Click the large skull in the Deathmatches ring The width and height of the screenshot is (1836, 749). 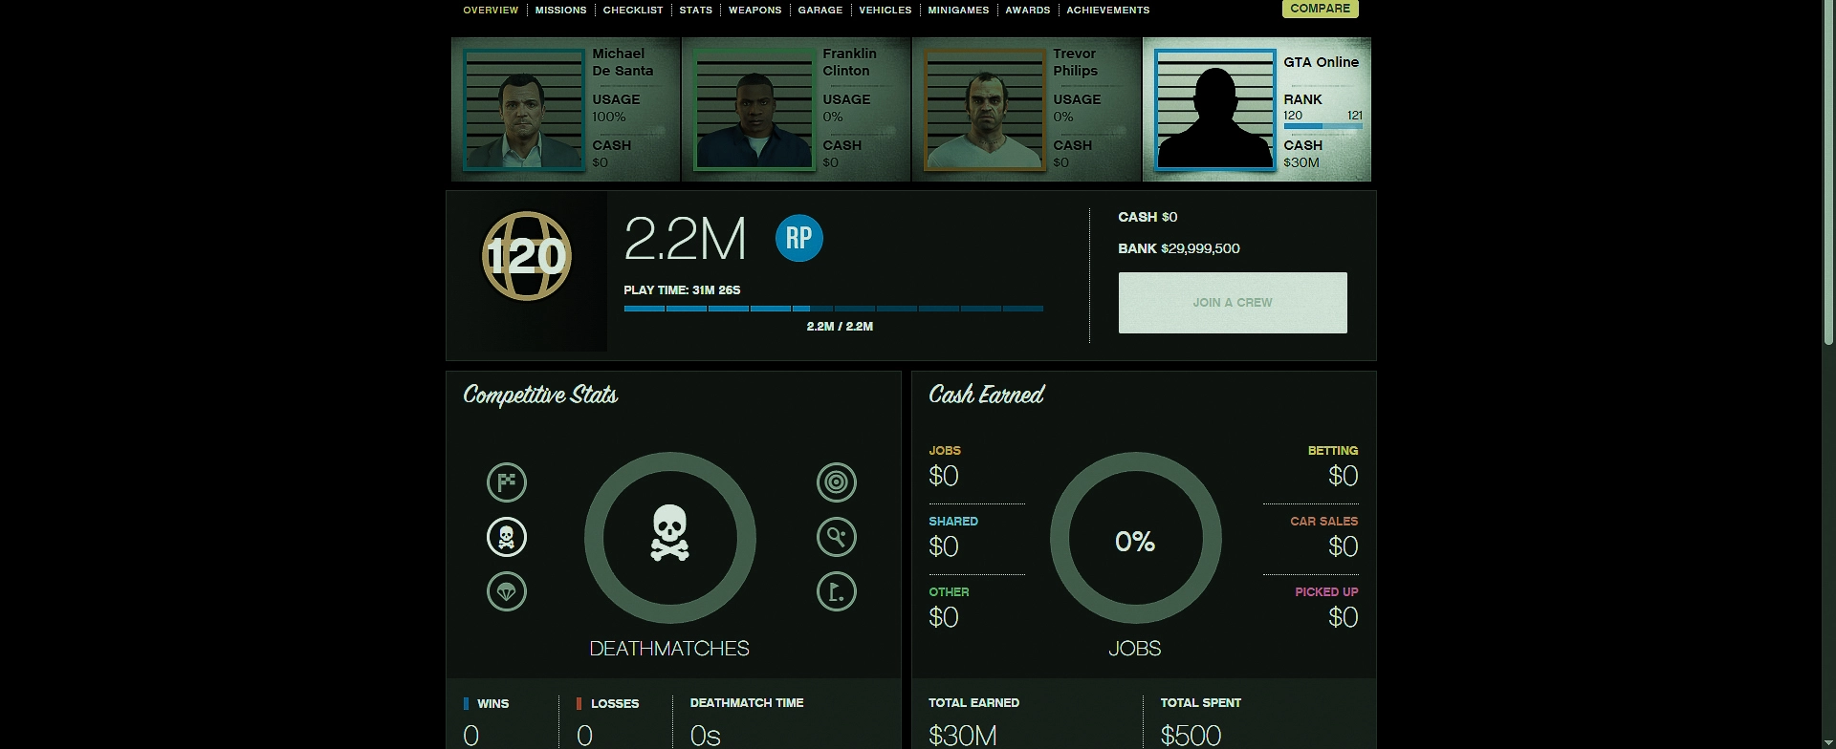[x=670, y=533]
